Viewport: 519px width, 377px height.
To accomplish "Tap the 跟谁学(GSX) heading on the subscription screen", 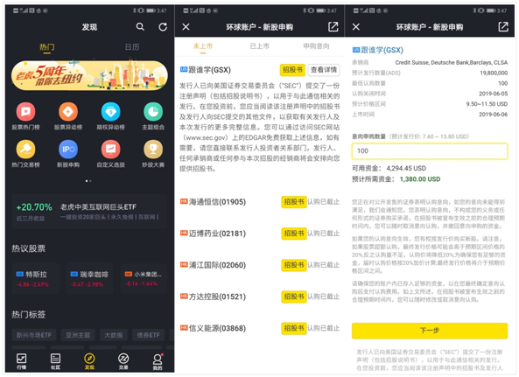I will pos(382,50).
